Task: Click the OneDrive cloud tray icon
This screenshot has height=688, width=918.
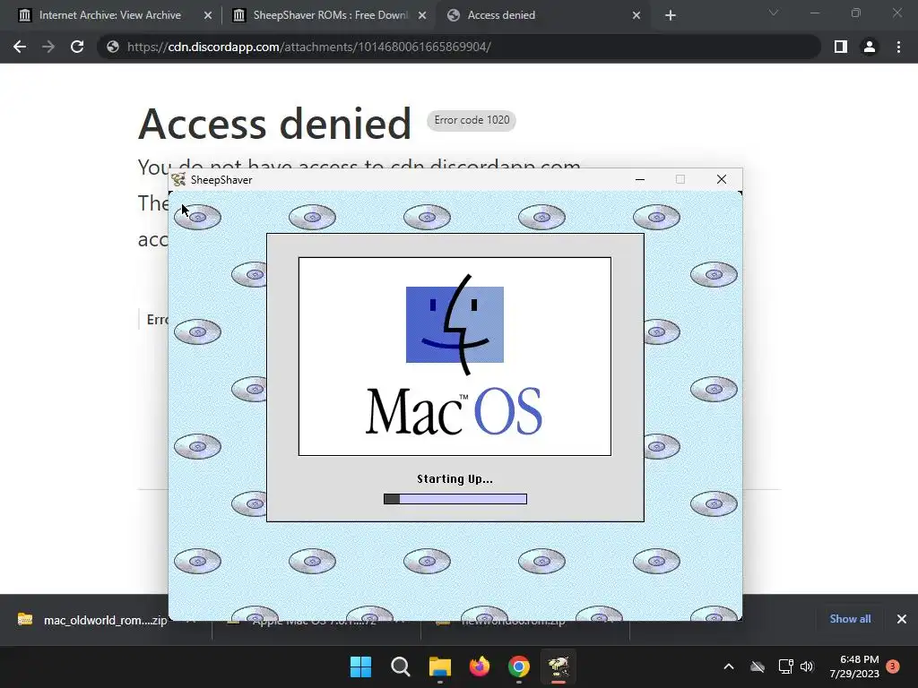Action: click(x=758, y=666)
